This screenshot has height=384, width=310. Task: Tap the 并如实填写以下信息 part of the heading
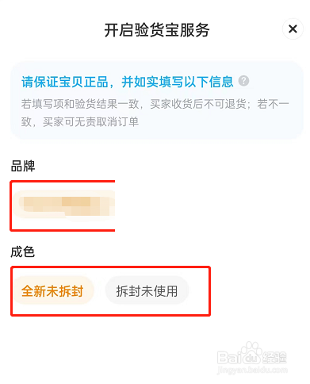pos(178,82)
